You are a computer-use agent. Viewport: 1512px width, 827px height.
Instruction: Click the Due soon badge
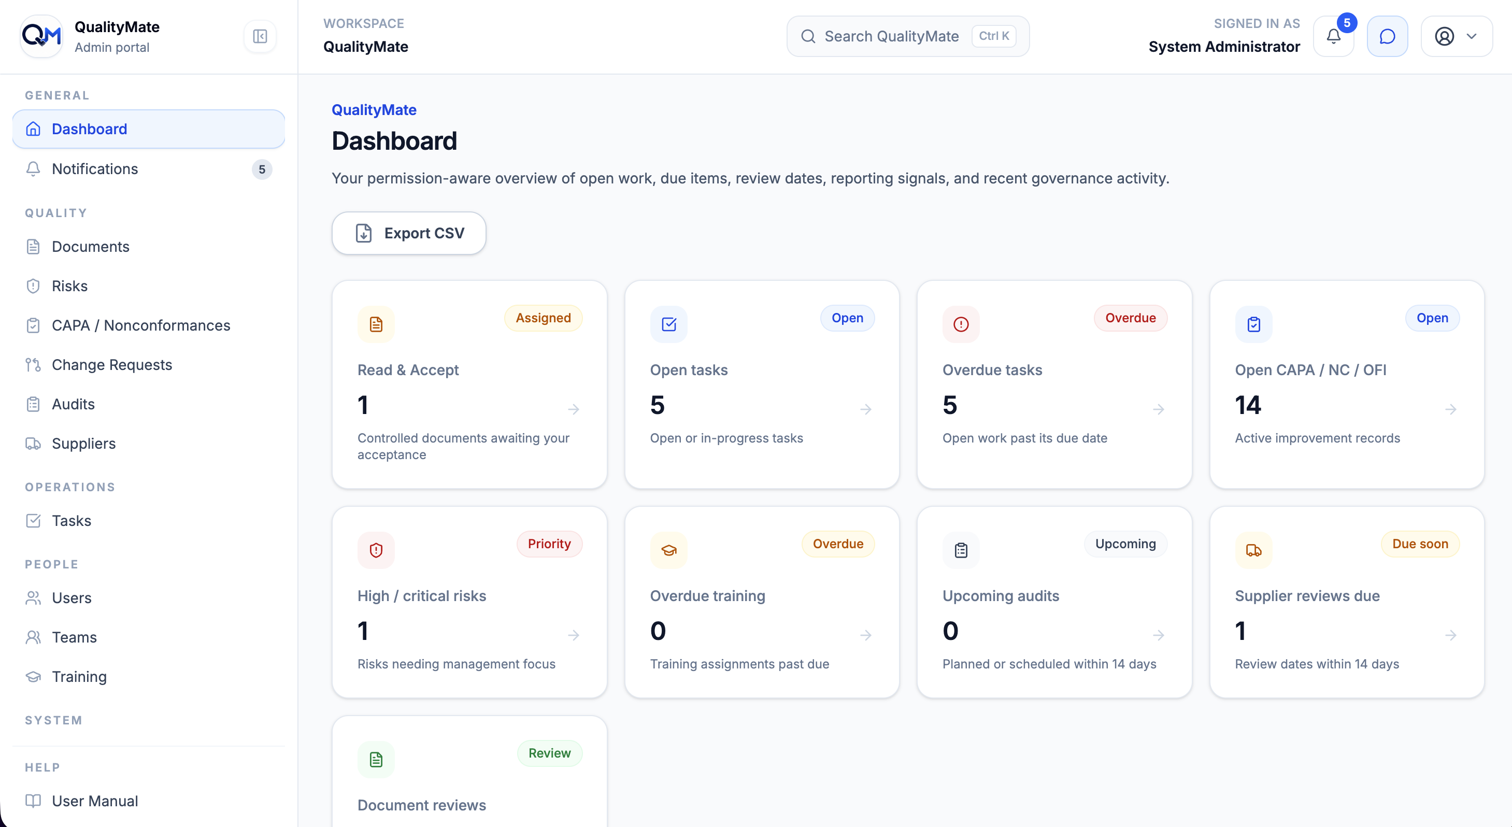pos(1420,544)
